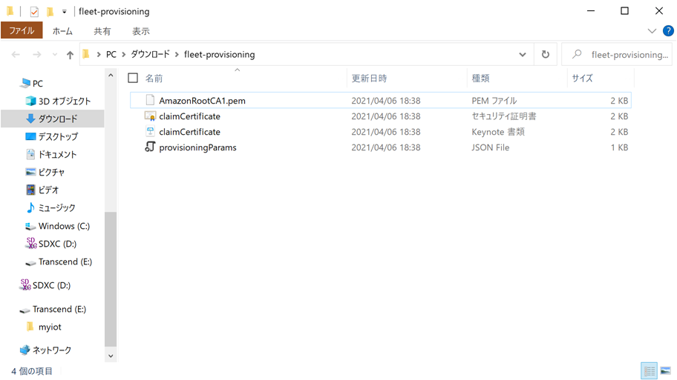Go back with the back arrow

[x=16, y=55]
